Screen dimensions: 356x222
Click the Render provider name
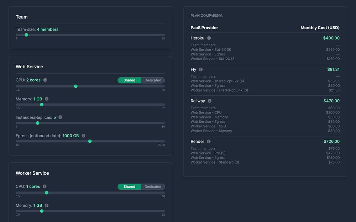point(197,141)
